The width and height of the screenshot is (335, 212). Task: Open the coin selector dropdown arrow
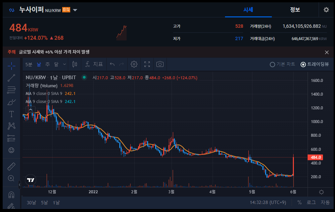(75, 10)
